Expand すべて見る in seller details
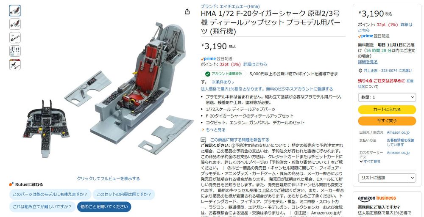Viewport: 424px width, 217px height. 370,162
